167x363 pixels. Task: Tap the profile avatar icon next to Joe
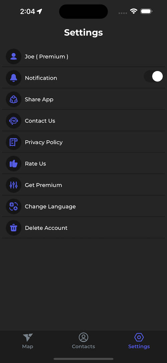click(x=14, y=57)
